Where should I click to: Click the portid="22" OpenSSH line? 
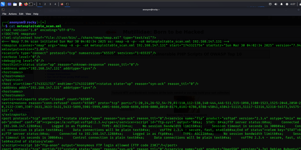[151, 149]
